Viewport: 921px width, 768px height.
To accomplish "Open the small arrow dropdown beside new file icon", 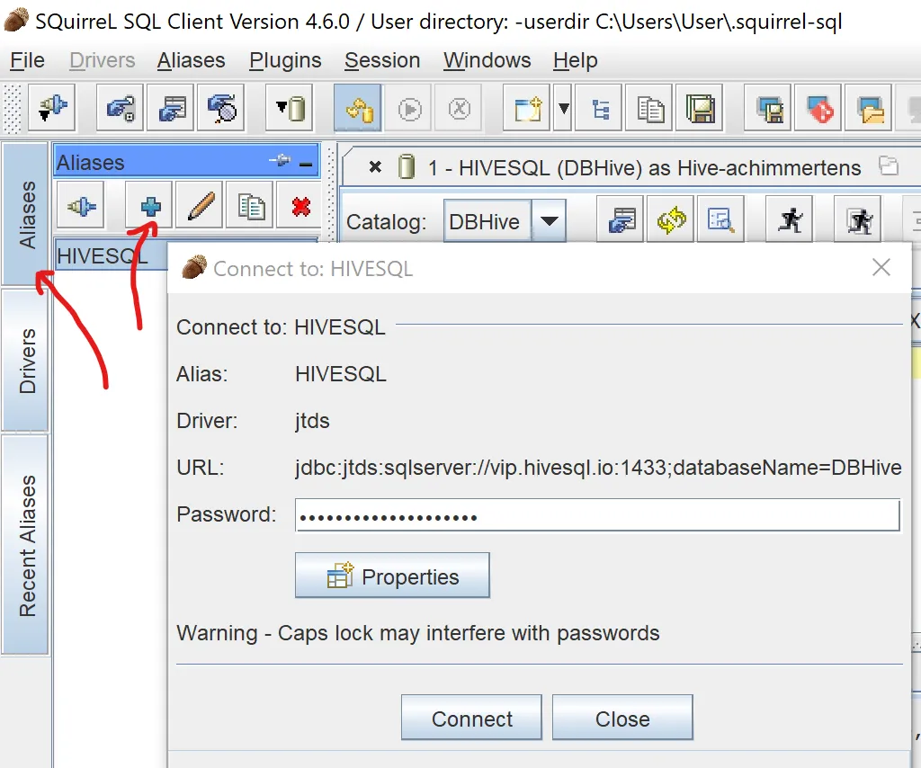I will point(563,107).
